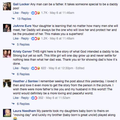Expand 5 Replies under JoAnne Eure

click(x=23, y=45)
